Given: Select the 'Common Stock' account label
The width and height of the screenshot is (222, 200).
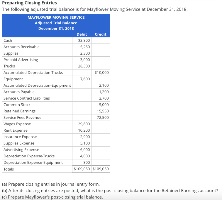Looking at the screenshot, I should (x=17, y=105).
